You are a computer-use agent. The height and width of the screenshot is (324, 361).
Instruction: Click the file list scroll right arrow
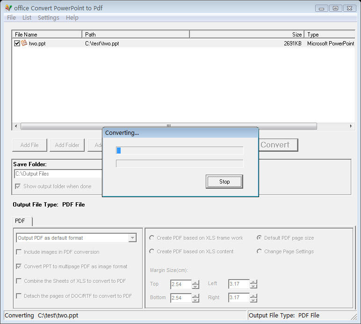point(351,126)
